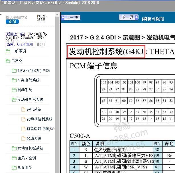Screen dimensions: 175x173
Task: Click left arrow icon on 上一页 button
Action: 63,17
